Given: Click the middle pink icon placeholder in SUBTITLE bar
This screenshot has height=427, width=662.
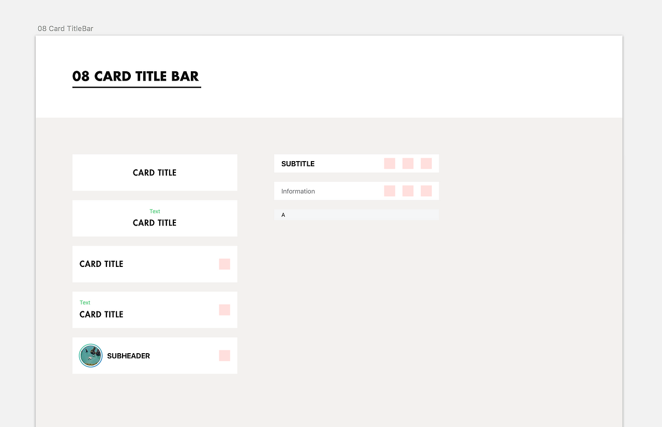Looking at the screenshot, I should tap(408, 164).
